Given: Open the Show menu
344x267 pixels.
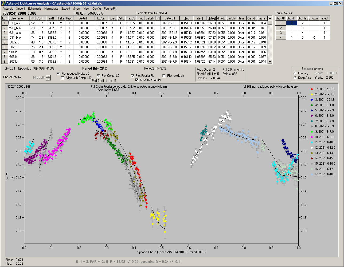Looking at the screenshot, I should coord(77,9).
